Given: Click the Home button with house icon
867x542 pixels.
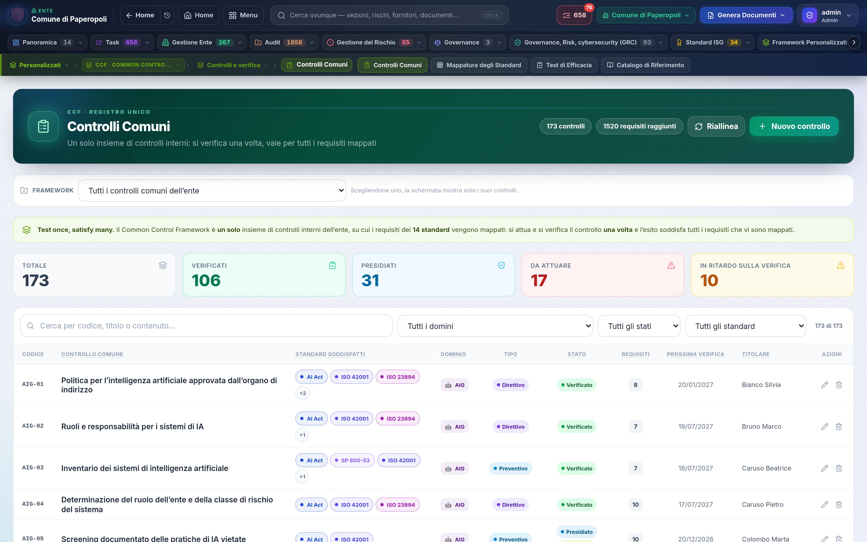Looking at the screenshot, I should 199,15.
